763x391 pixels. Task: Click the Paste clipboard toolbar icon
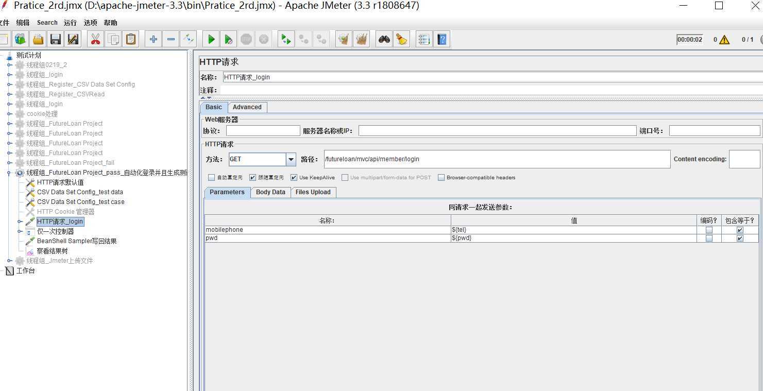coord(131,39)
